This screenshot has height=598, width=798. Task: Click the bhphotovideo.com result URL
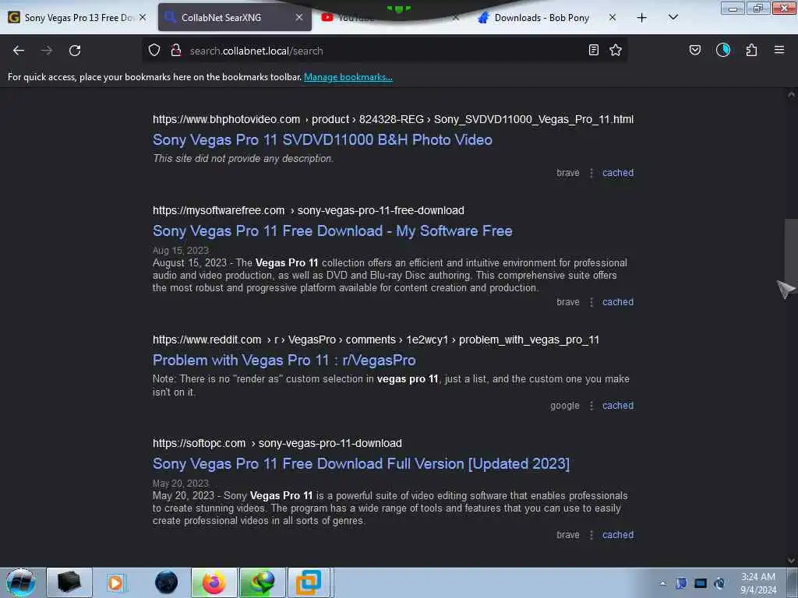click(x=393, y=119)
